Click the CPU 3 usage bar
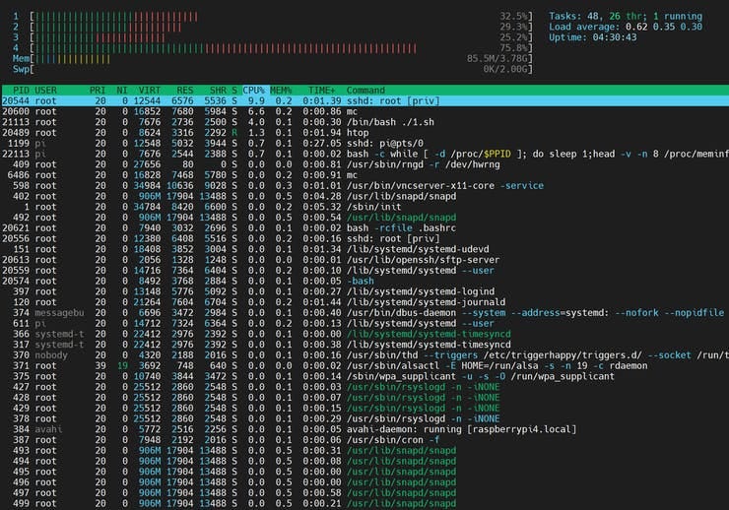The height and width of the screenshot is (510, 729). (x=282, y=37)
